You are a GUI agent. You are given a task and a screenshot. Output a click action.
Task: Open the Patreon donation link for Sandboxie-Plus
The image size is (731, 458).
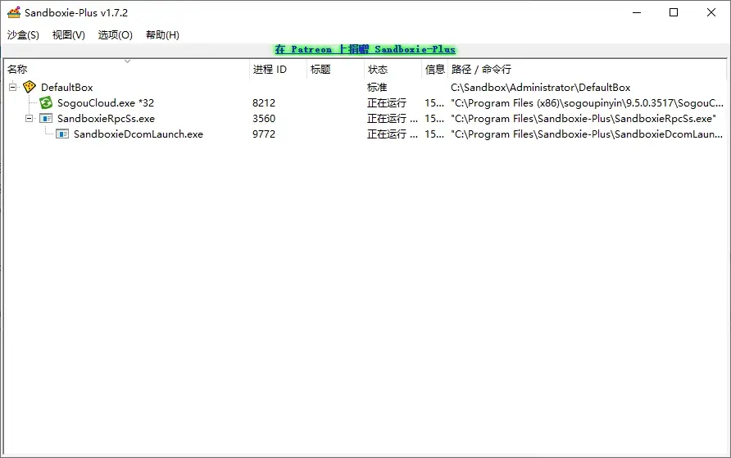click(x=365, y=49)
